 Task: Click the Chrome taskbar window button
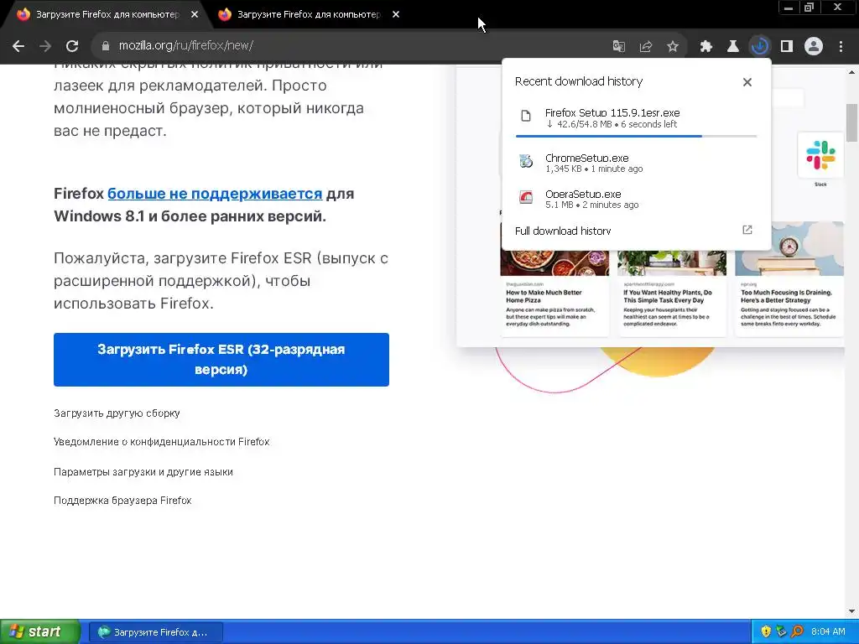(x=155, y=632)
